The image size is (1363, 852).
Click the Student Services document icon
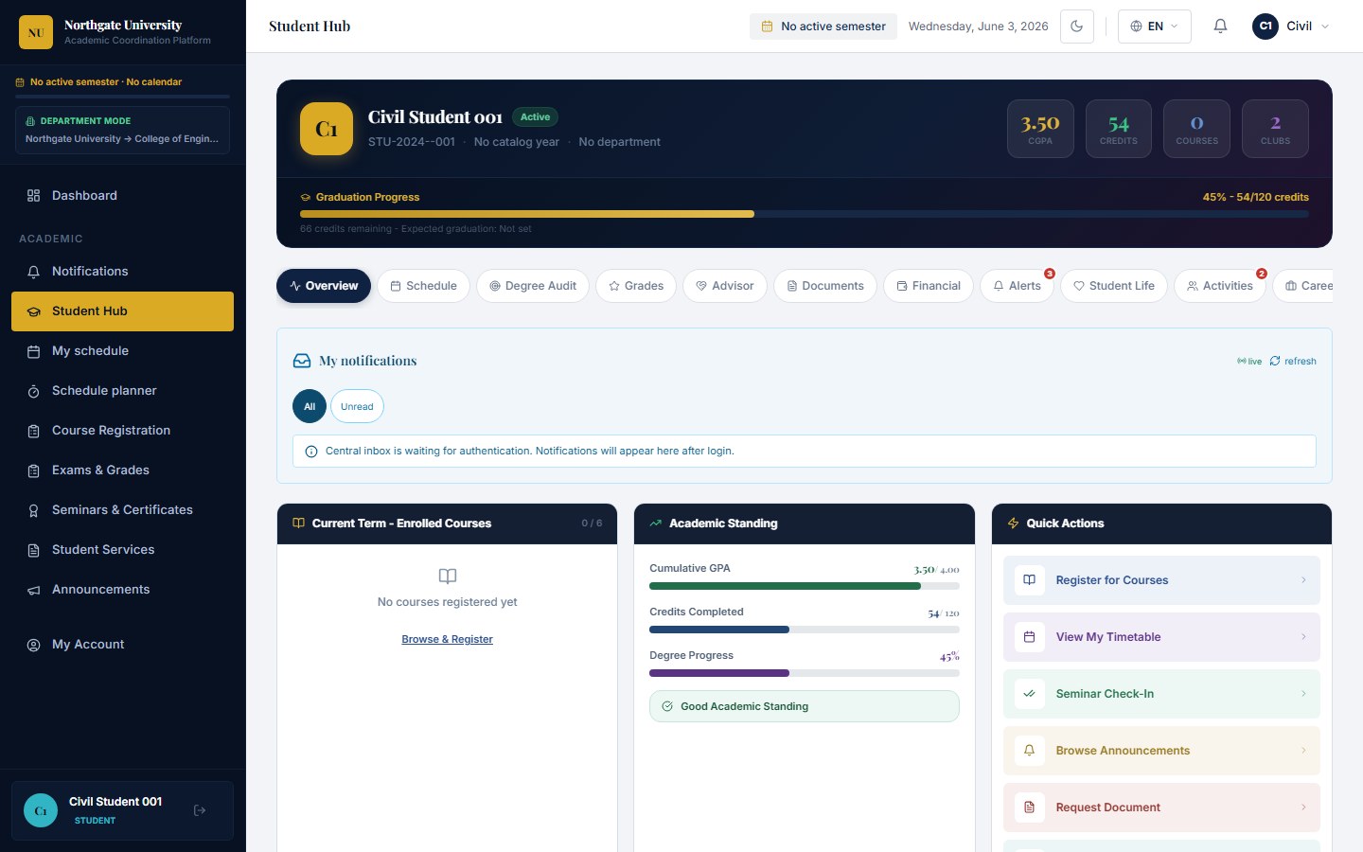(33, 550)
